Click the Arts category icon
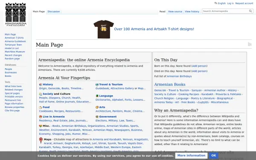256x160 pixels. (97, 108)
